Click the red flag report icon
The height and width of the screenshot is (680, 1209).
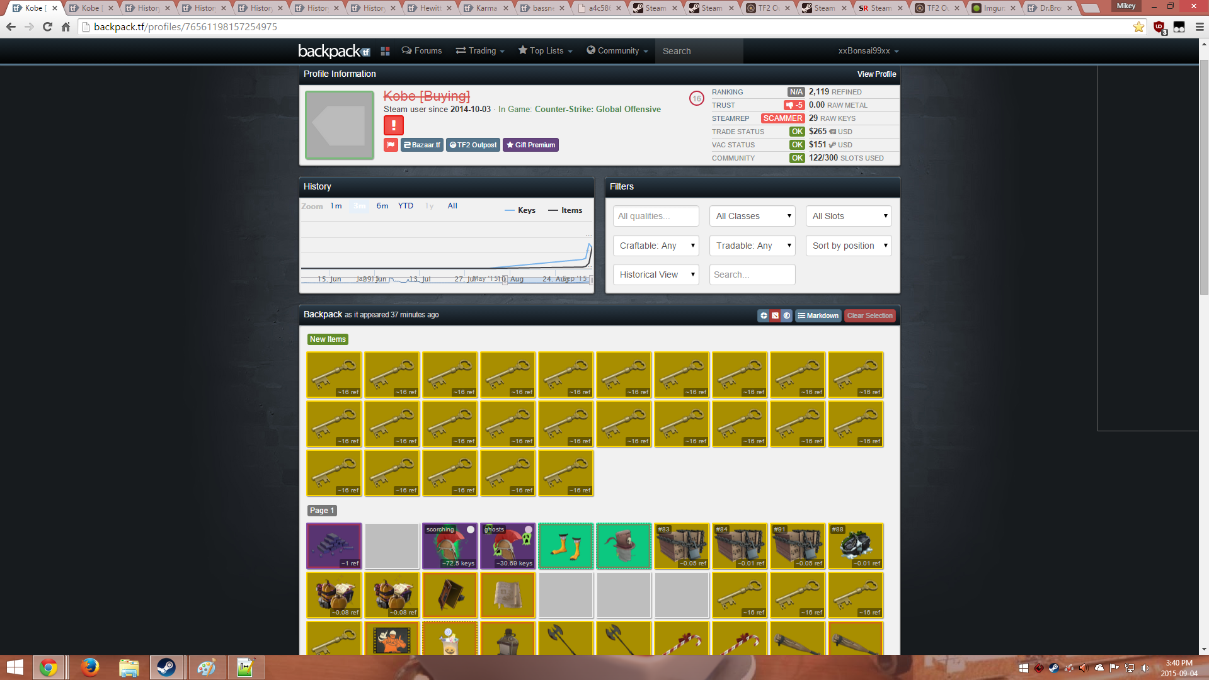(391, 145)
